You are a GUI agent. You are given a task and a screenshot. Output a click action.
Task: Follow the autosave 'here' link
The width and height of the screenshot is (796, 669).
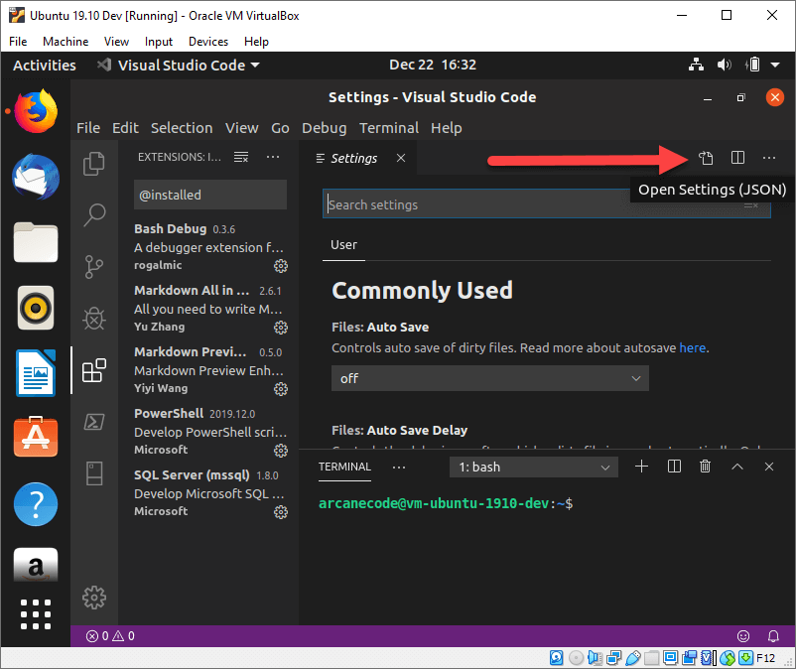click(x=693, y=347)
